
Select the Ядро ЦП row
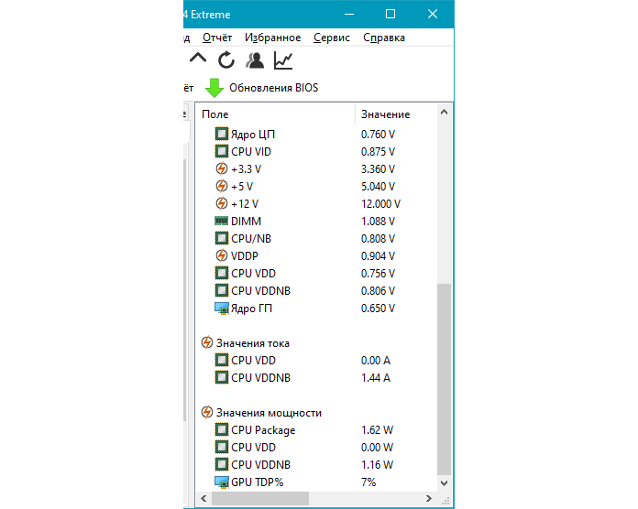pos(316,134)
